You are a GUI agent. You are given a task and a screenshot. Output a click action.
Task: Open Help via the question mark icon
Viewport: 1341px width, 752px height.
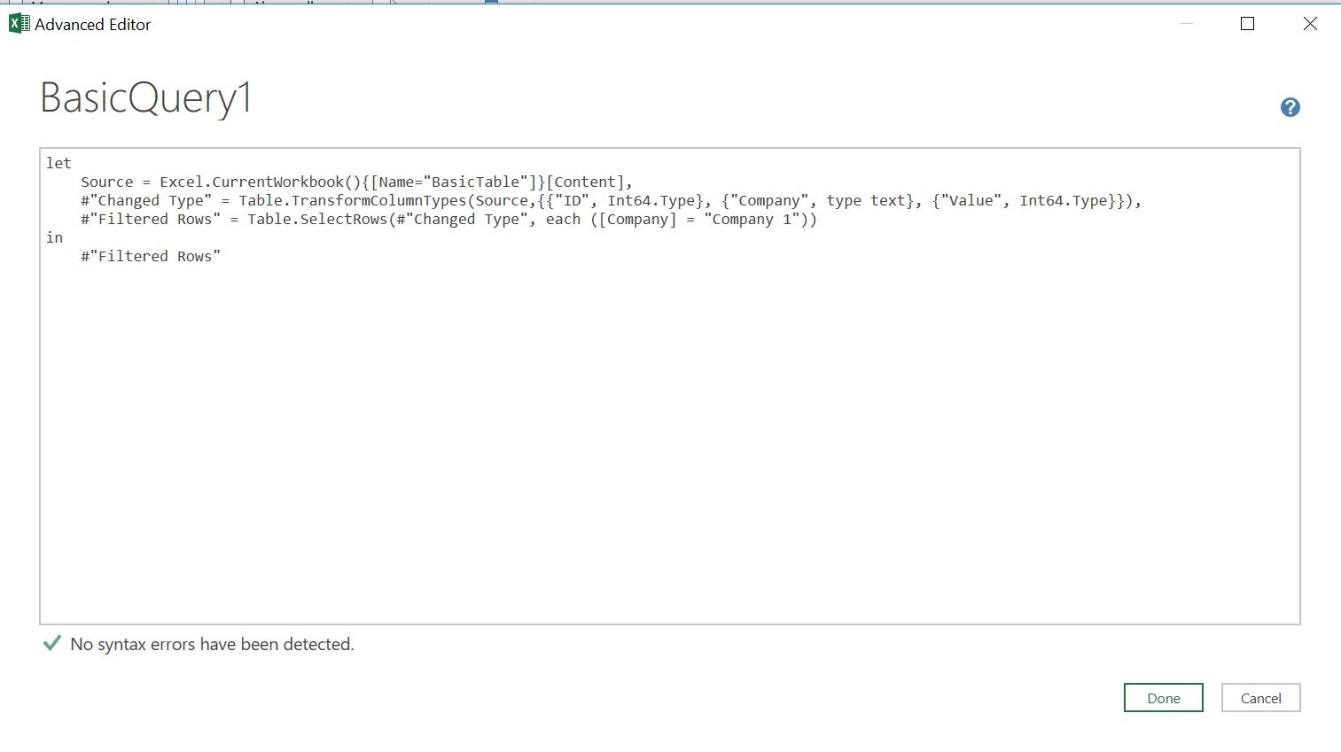point(1290,107)
